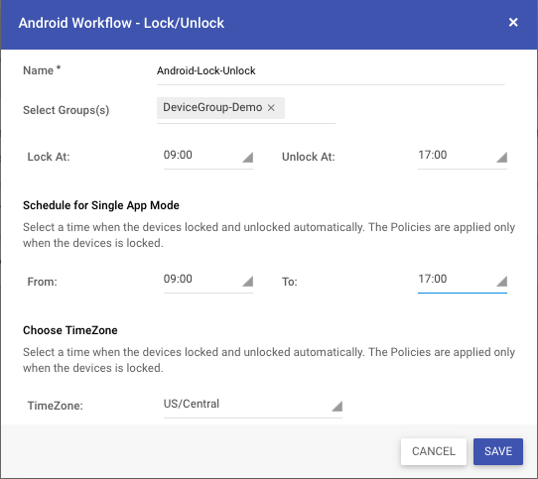The width and height of the screenshot is (538, 479).
Task: Open the Lock At 09:00 time selector
Action: (207, 157)
